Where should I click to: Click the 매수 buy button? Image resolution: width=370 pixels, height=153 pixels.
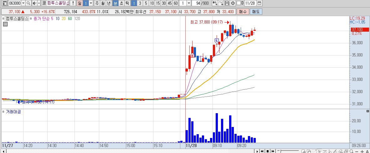(x=243, y=11)
